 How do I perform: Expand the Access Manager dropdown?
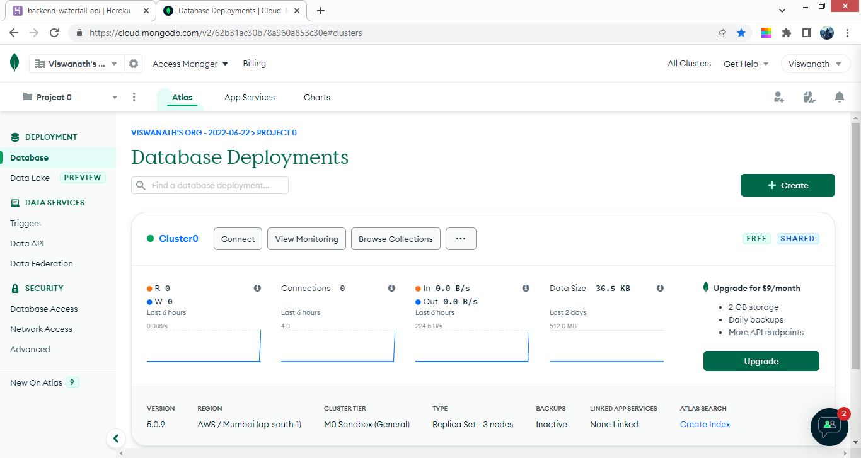[x=190, y=64]
